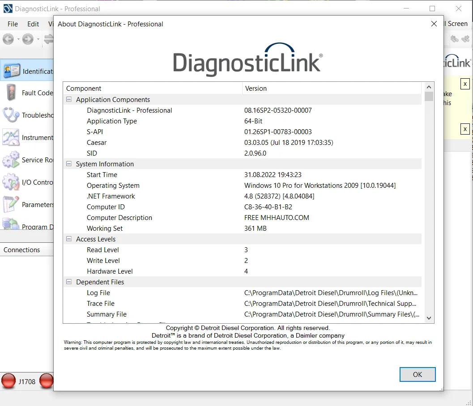Minimize the DiagnosticLink main window
This screenshot has height=406, width=473.
(406, 8)
